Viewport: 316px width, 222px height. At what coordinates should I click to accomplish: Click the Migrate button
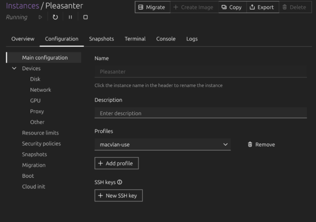pyautogui.click(x=152, y=7)
